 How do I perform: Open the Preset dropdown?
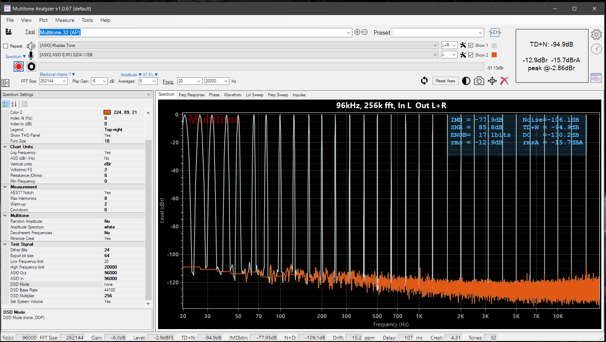point(481,33)
